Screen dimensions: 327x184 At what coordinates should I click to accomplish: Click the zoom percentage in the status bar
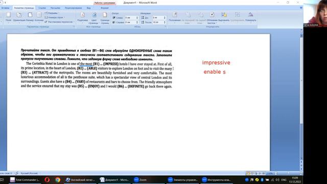pos(270,173)
